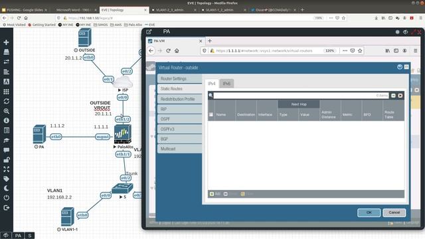Screen dimensions: 425x239
Task: Click the plus Add an object sidebar icon
Action: point(6,42)
